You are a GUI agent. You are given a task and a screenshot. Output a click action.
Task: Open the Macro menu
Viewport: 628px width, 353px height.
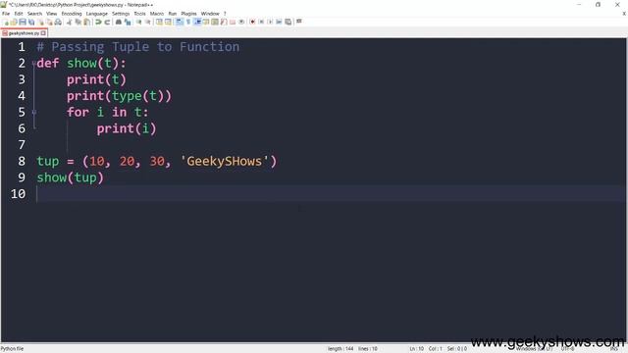157,14
